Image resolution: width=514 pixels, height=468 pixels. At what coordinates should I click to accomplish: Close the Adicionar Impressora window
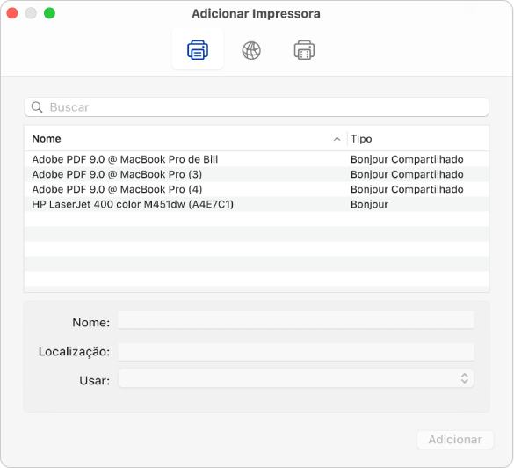[x=12, y=13]
